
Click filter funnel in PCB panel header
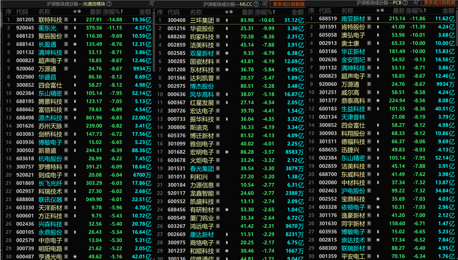click(x=416, y=3)
